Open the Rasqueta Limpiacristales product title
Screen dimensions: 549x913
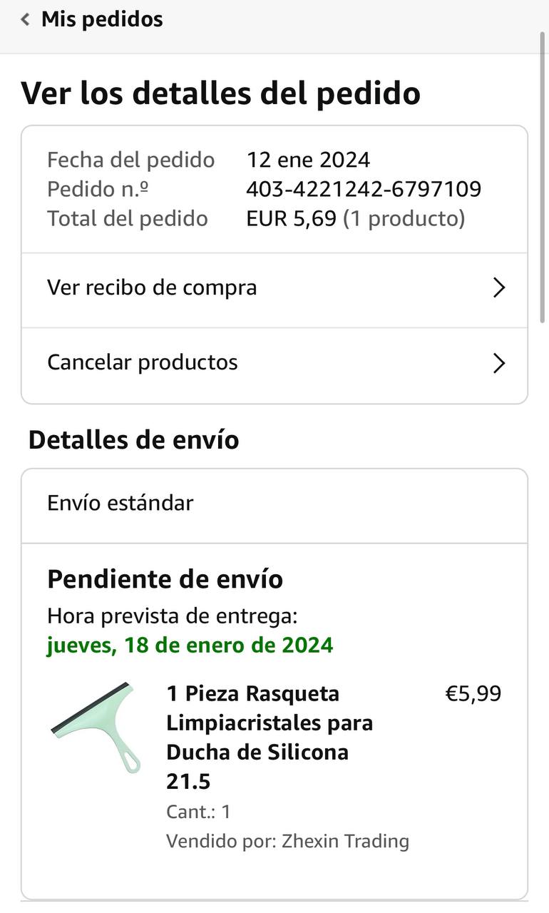coord(270,738)
